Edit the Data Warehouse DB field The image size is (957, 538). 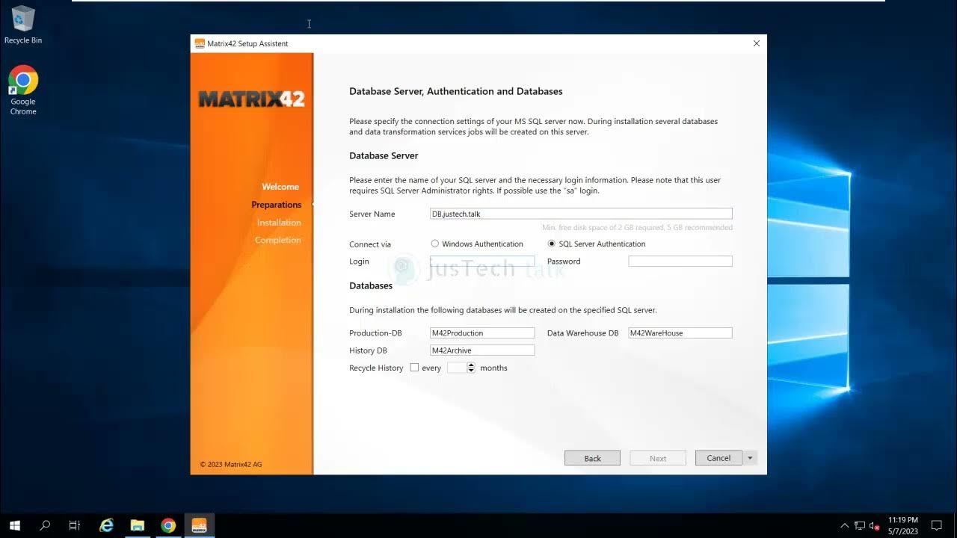(x=680, y=333)
